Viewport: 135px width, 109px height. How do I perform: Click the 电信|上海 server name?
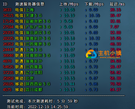25,10
